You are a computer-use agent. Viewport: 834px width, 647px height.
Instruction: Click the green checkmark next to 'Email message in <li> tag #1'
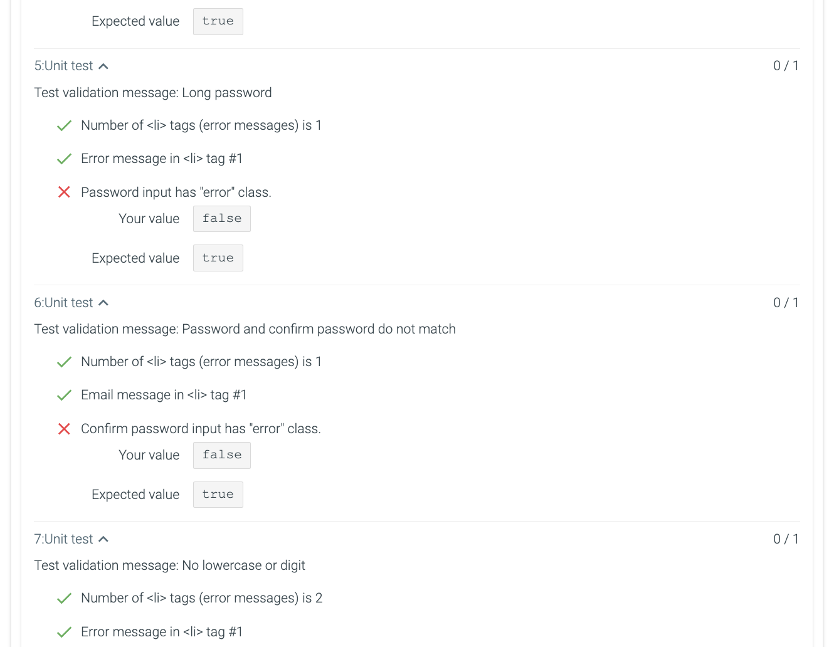coord(64,395)
